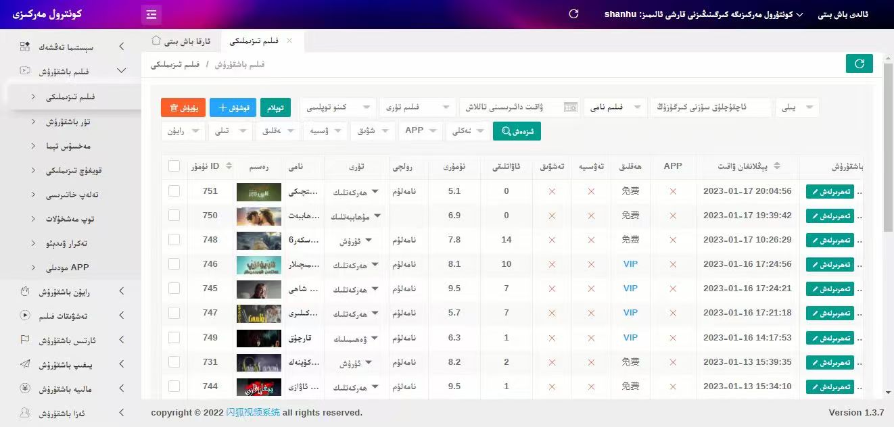This screenshot has width=894, height=427.
Task: Open the category dropdown in row 750
Action: click(x=356, y=216)
